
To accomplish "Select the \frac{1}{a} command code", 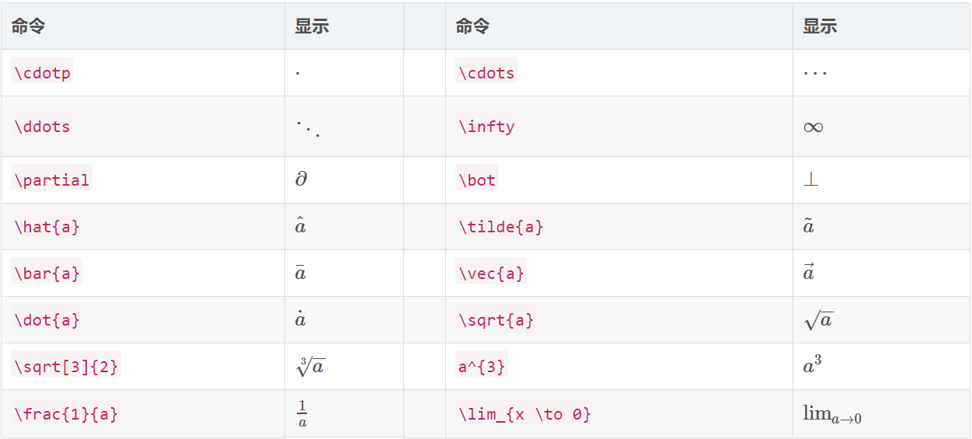I will (66, 413).
